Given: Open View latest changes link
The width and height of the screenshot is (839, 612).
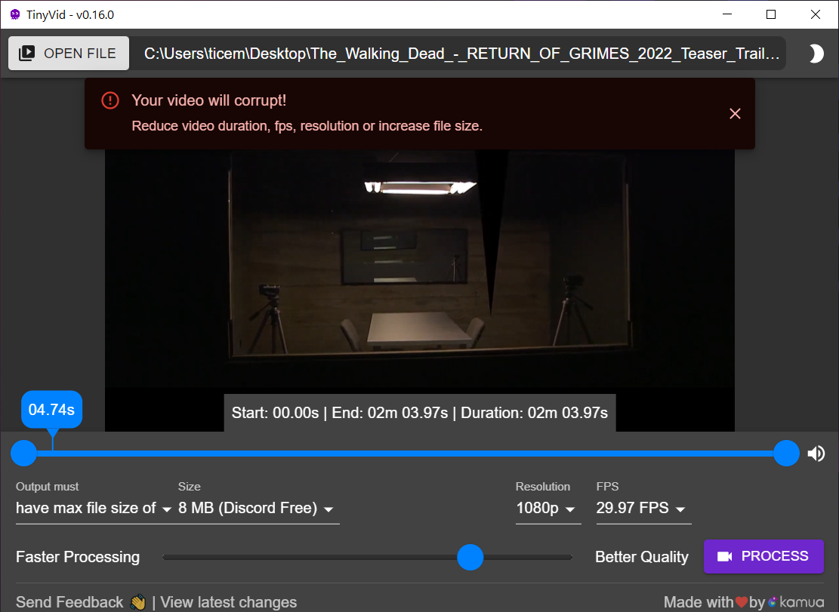Looking at the screenshot, I should pyautogui.click(x=229, y=602).
